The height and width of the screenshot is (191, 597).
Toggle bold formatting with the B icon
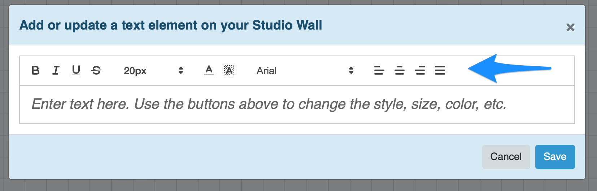pyautogui.click(x=35, y=70)
